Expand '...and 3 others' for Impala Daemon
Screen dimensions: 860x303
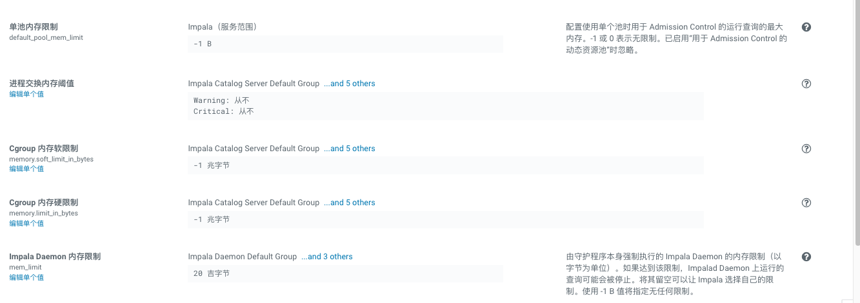(x=327, y=257)
